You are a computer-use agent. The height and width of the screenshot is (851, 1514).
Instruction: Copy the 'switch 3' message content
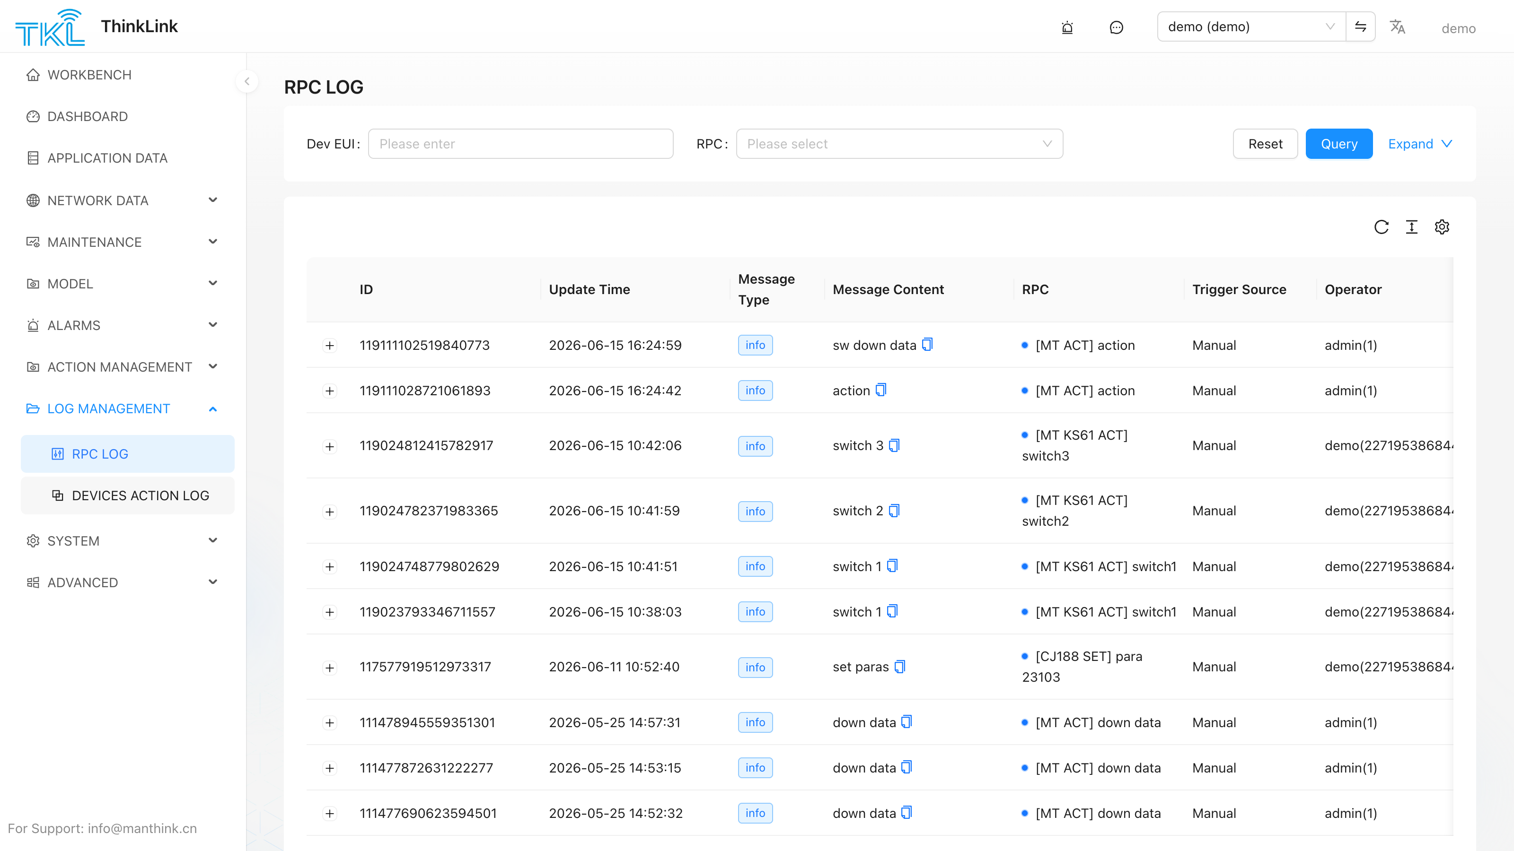pos(895,445)
